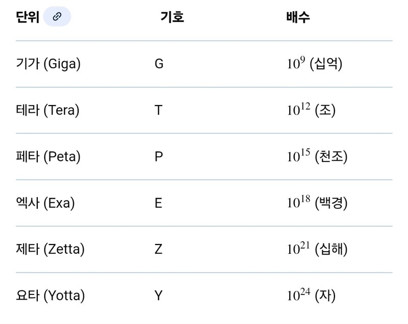
Task: Click the symbol Z in 기호 column
Action: 158,250
